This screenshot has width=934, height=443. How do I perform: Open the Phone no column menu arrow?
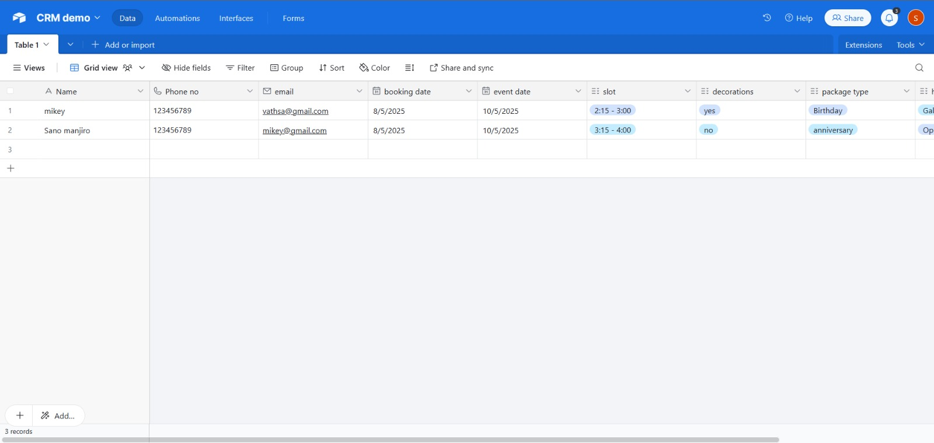click(250, 91)
